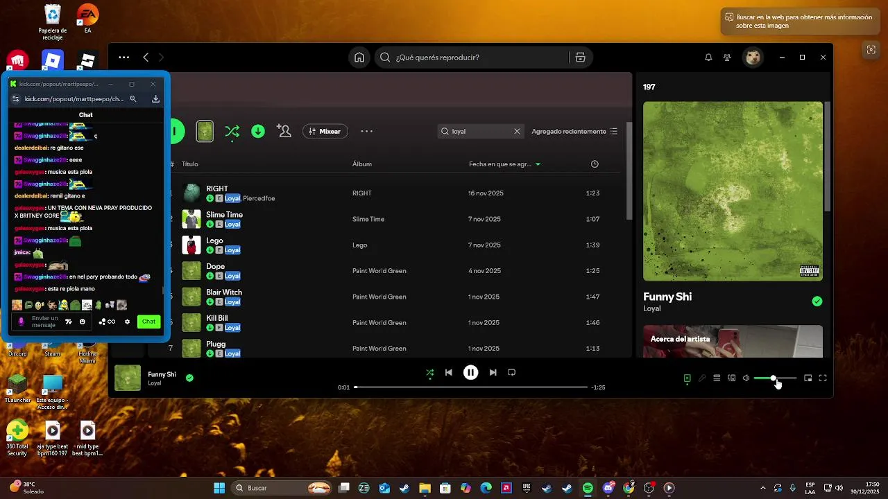
Task: Sort by Fecha en que se agregó column
Action: [504, 164]
